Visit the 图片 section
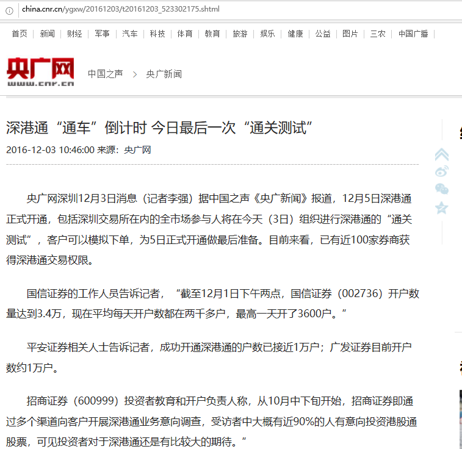The image size is (462, 449). (350, 34)
